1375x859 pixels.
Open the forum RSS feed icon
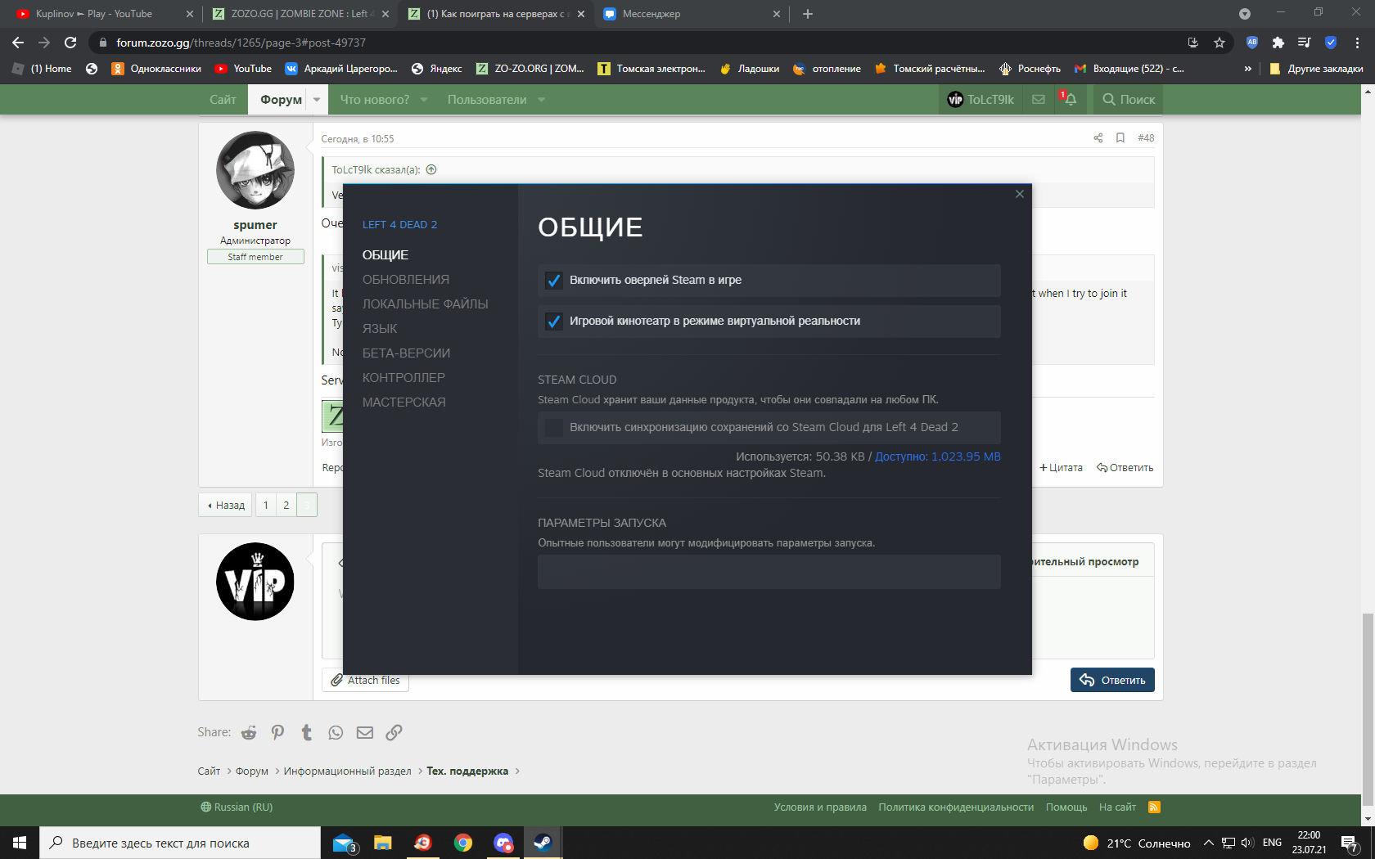pos(1155,807)
